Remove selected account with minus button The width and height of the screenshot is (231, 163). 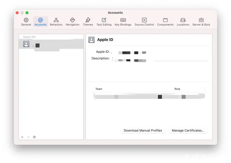point(28,137)
